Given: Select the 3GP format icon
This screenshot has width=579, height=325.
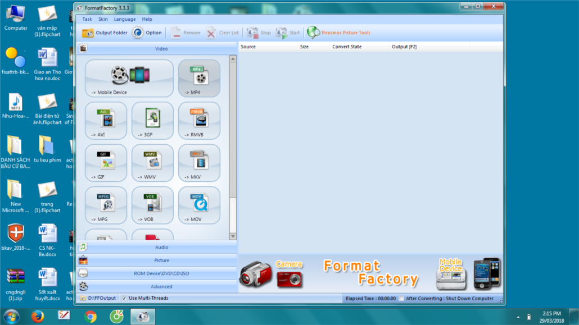Looking at the screenshot, I should pyautogui.click(x=152, y=120).
